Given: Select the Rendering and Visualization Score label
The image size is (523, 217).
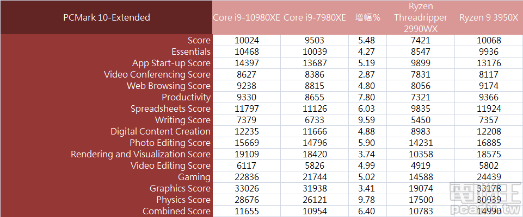Looking at the screenshot, I should [141, 154].
